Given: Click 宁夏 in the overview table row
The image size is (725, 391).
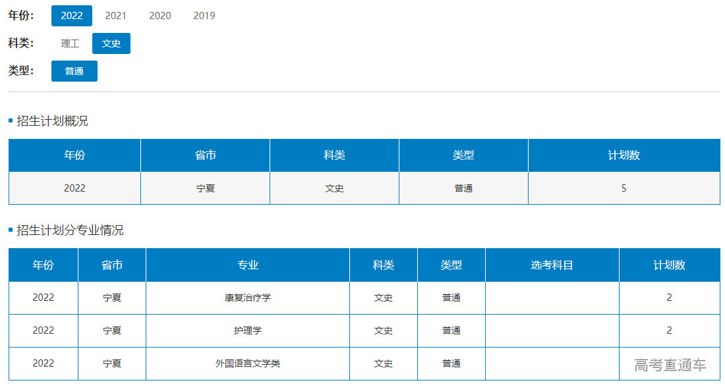Looking at the screenshot, I should tap(205, 188).
